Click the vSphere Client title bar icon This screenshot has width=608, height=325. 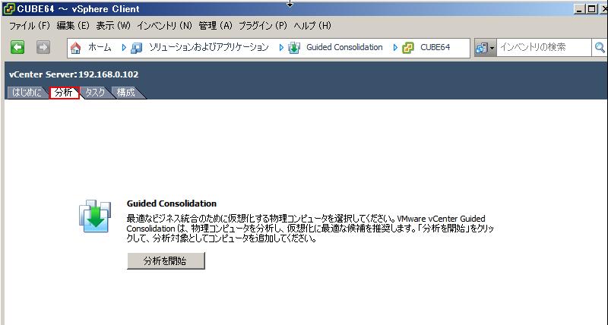8,8
